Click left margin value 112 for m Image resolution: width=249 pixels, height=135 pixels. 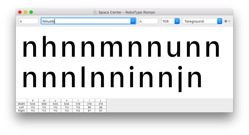point(44,107)
